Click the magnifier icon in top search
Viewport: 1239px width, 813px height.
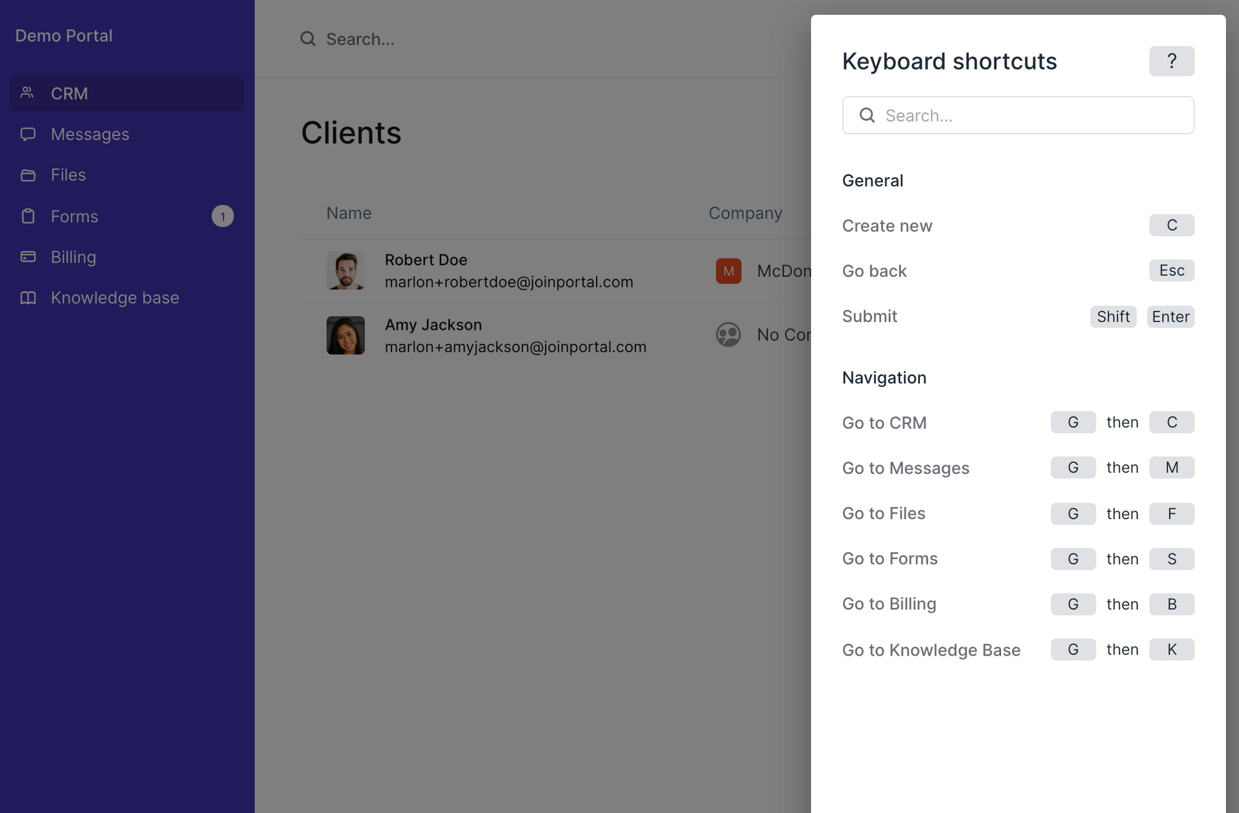[308, 39]
